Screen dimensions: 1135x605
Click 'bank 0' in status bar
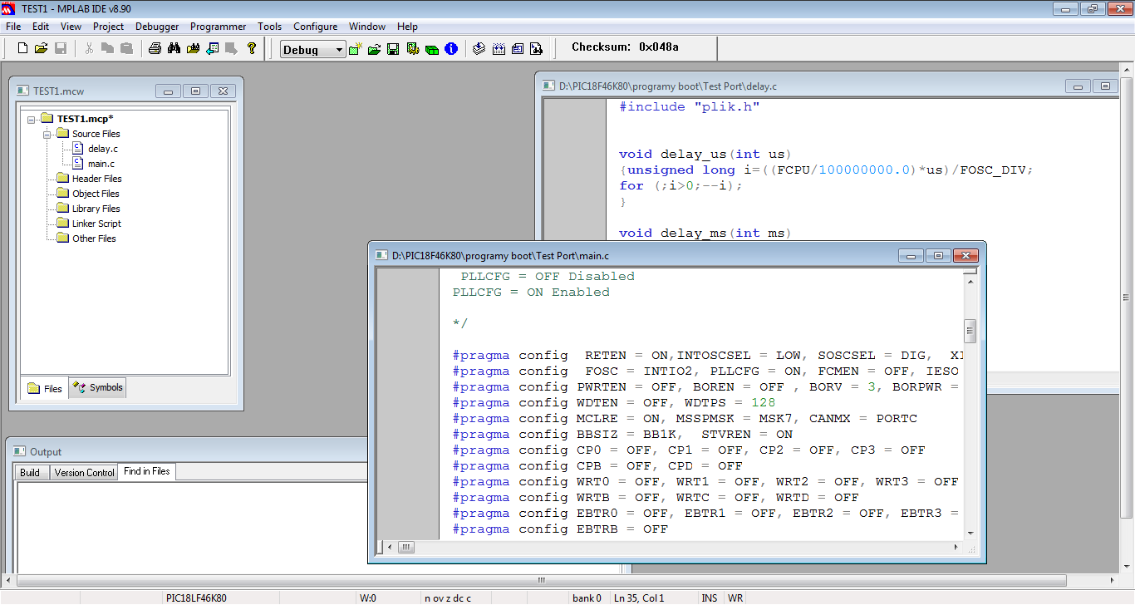587,598
